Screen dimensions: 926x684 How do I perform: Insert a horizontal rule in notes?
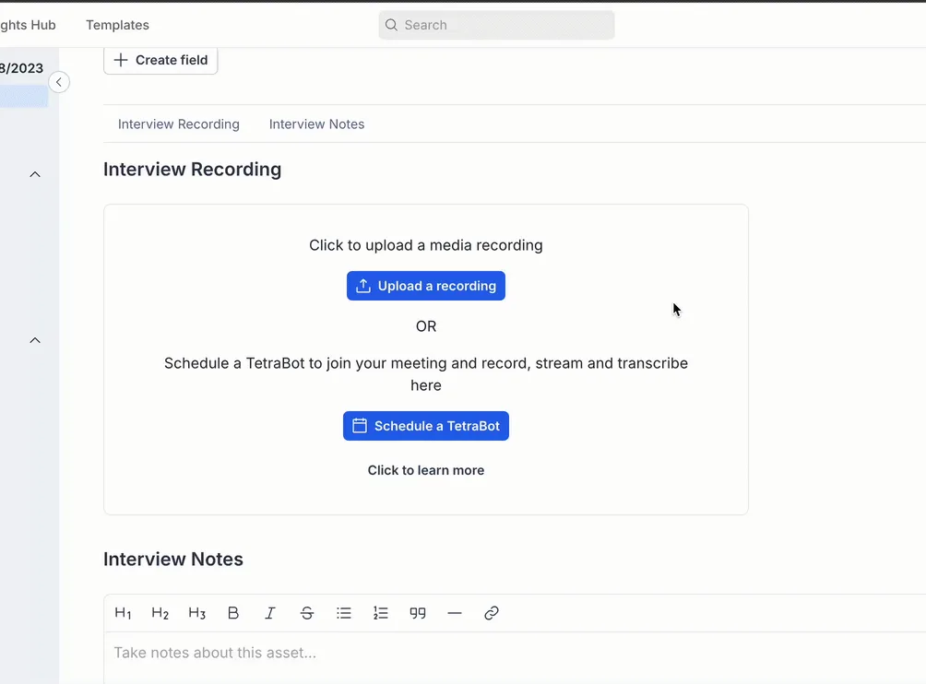[x=454, y=613]
